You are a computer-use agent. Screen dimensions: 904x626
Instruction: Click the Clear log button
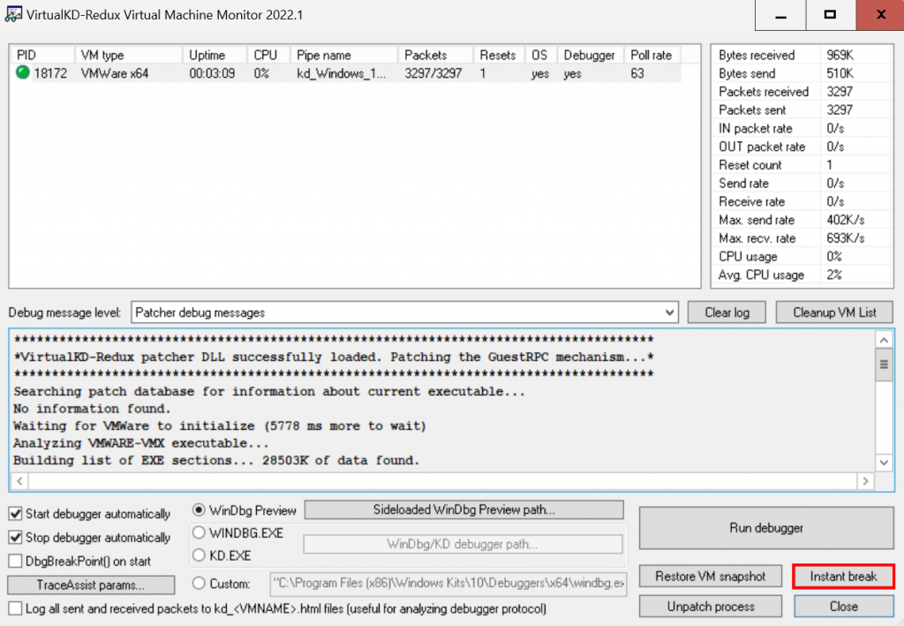[727, 313]
